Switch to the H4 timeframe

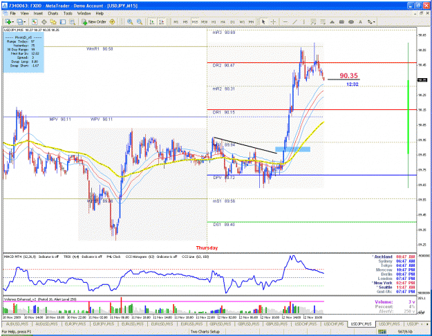223,21
